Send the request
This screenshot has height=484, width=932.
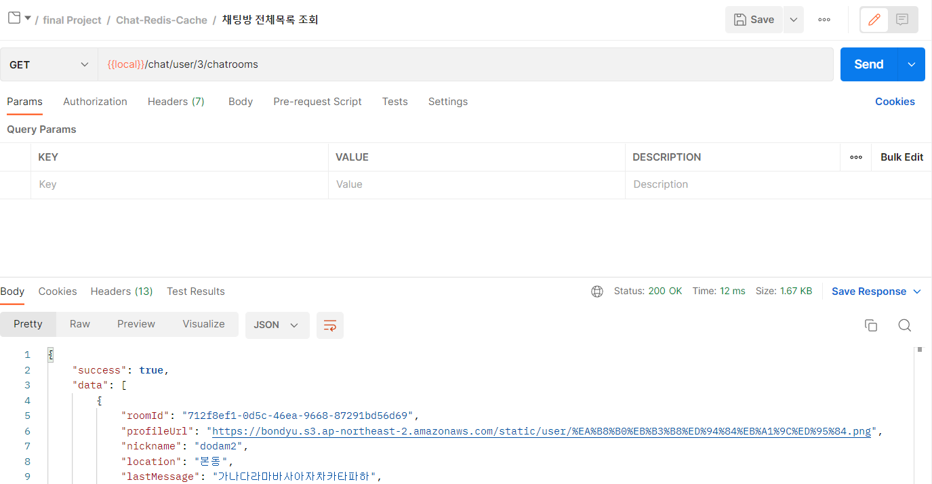(868, 64)
